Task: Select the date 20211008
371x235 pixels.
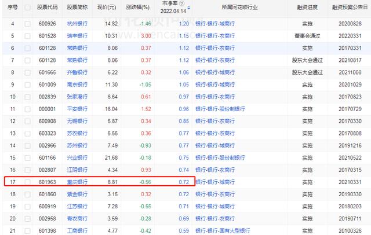Action: tap(350, 72)
